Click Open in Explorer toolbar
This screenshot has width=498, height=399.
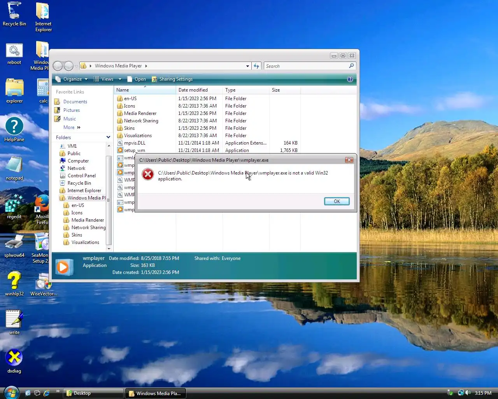coord(137,79)
